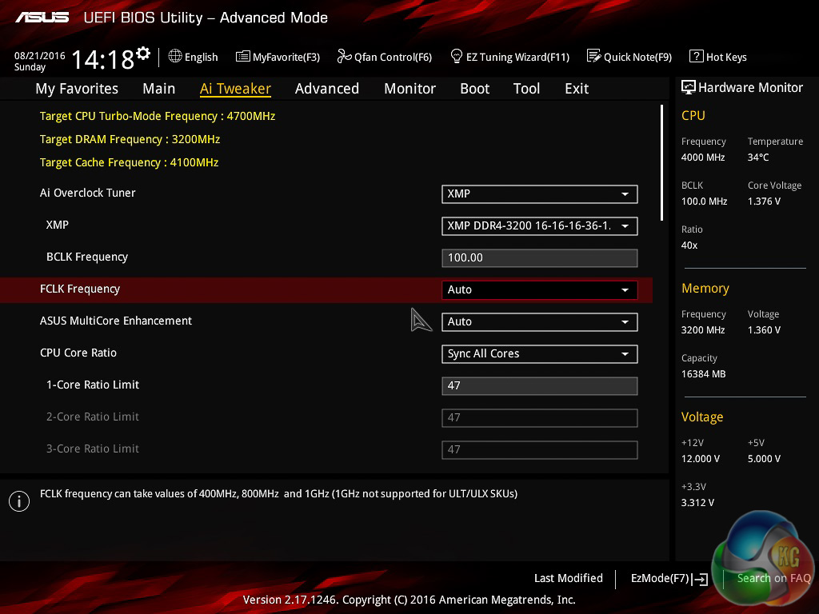Click Memory voltage value 1.360 V
The image size is (819, 614).
[x=764, y=330]
